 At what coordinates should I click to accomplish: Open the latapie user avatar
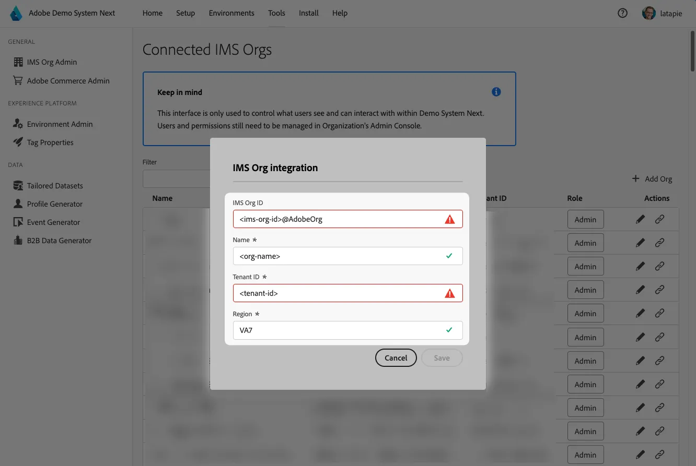(649, 14)
